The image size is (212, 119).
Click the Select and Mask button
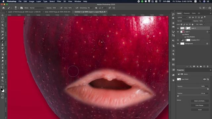click(x=200, y=101)
